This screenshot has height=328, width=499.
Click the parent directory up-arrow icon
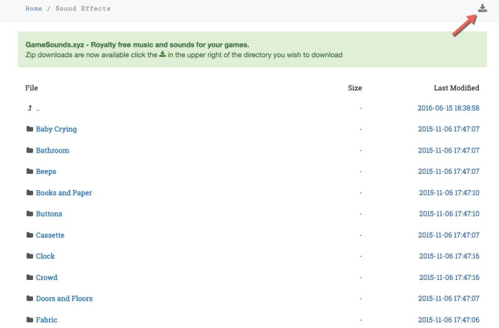click(x=29, y=108)
